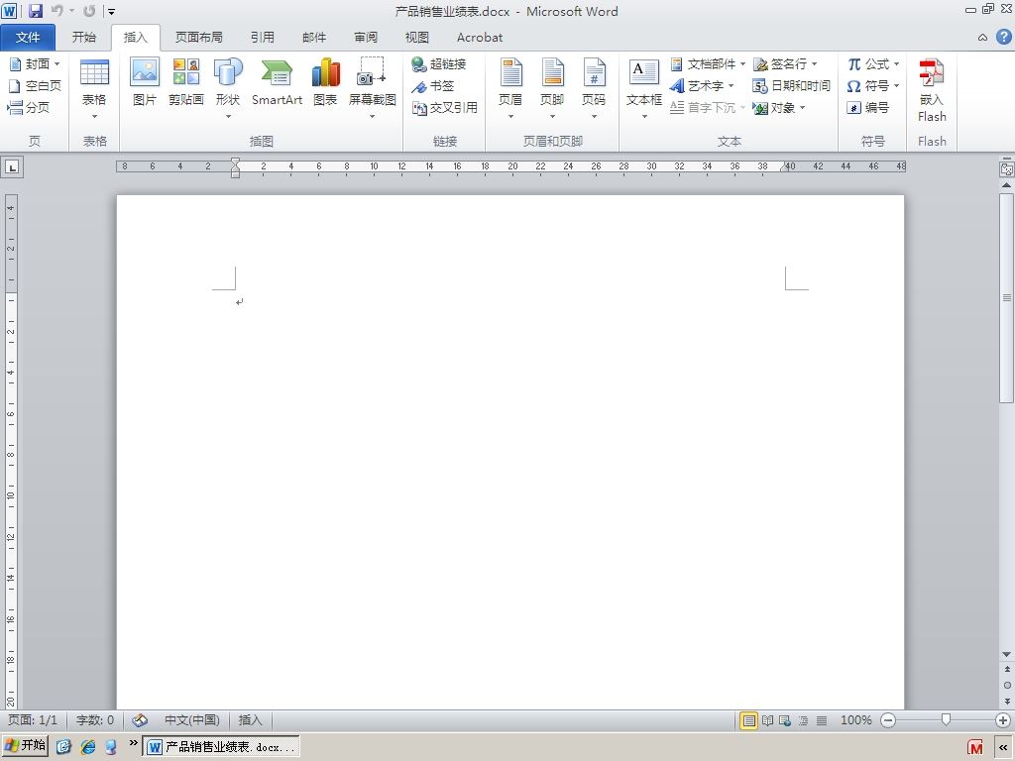The width and height of the screenshot is (1015, 761).
Task: Minimize the ribbon with caret arrow
Action: pos(982,38)
